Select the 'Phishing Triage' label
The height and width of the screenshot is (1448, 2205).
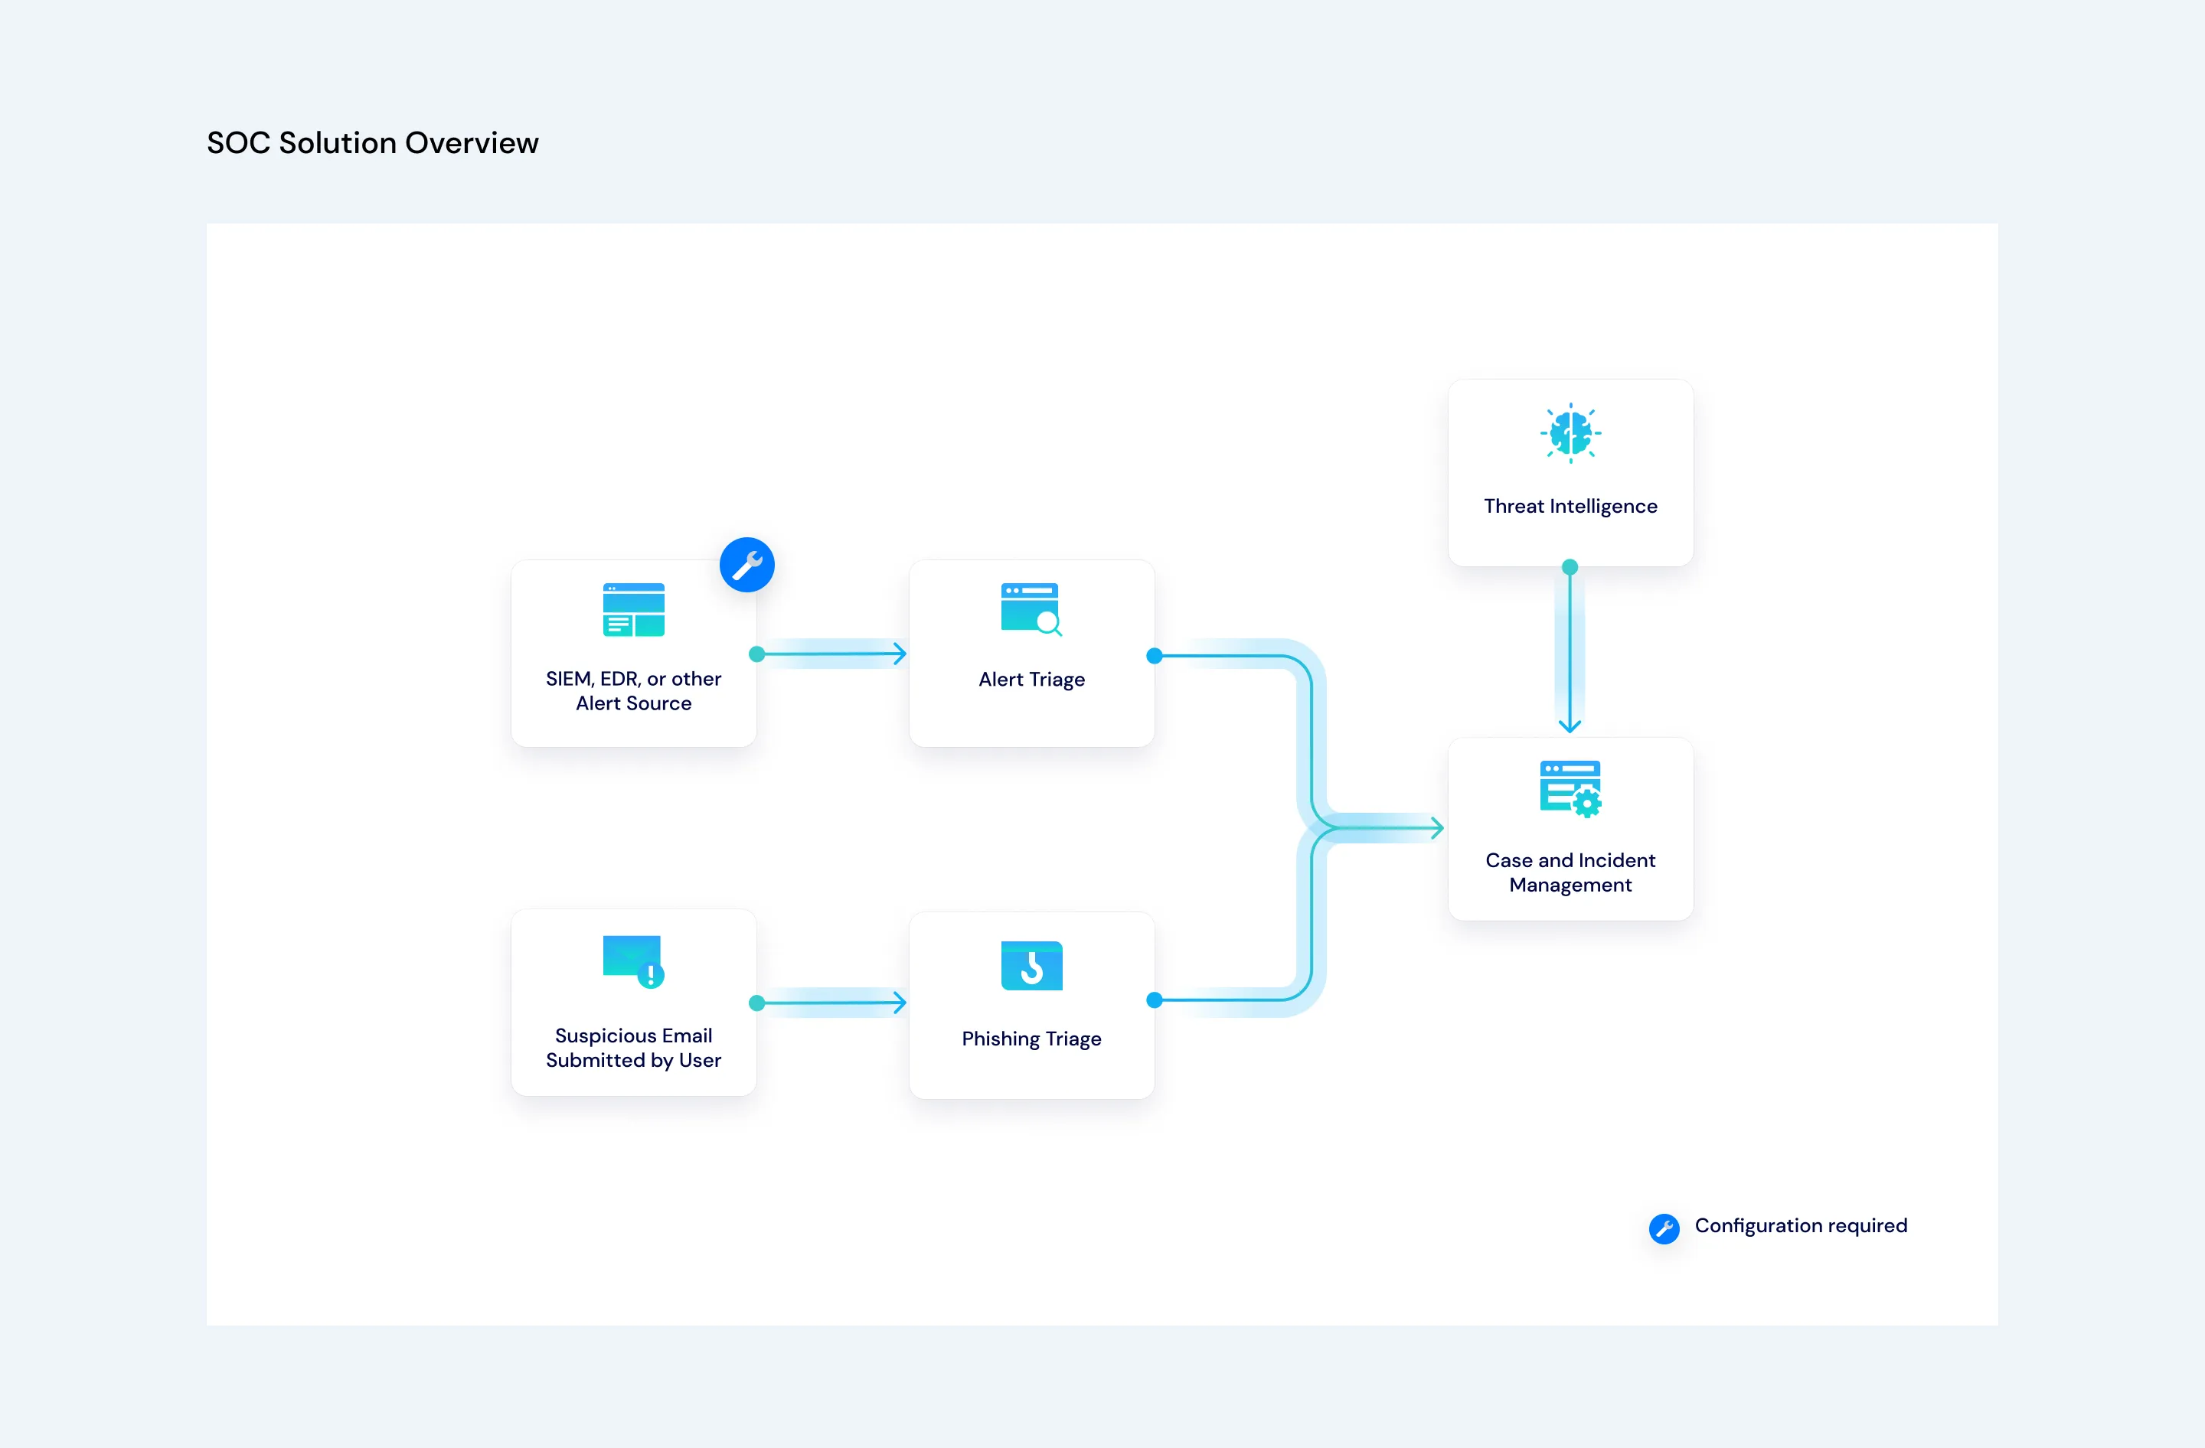[x=1031, y=1039]
